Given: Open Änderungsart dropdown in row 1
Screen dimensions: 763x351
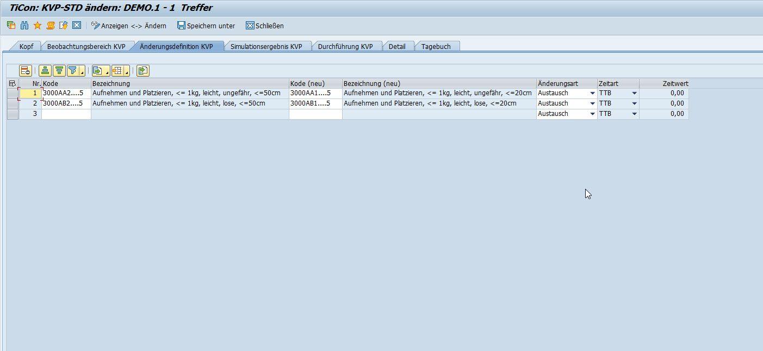Looking at the screenshot, I should (x=592, y=94).
